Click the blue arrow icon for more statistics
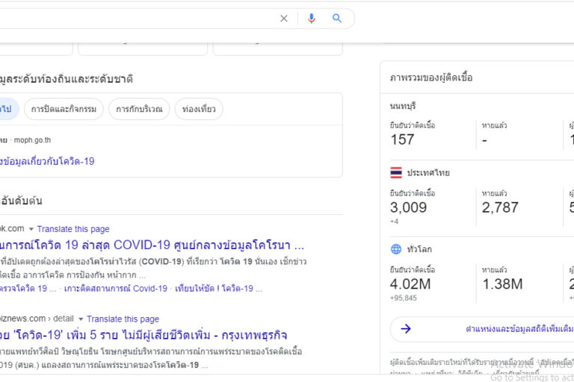This screenshot has height=382, width=574. [406, 328]
